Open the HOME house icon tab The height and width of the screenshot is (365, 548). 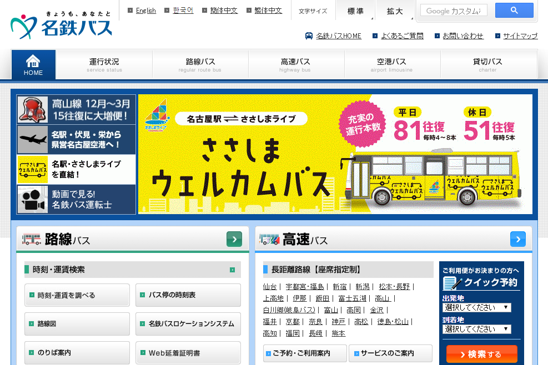tap(33, 64)
